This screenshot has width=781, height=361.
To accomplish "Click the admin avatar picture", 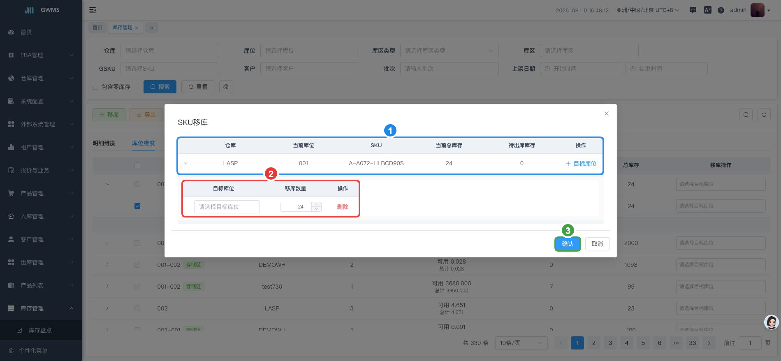I will pos(757,10).
